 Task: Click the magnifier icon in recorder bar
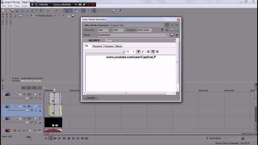pyautogui.click(x=36, y=4)
